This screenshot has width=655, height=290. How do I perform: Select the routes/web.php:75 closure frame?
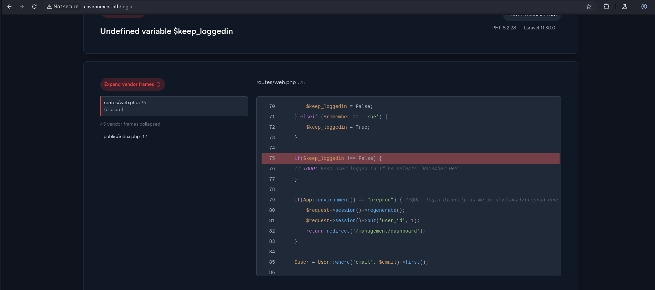point(174,106)
